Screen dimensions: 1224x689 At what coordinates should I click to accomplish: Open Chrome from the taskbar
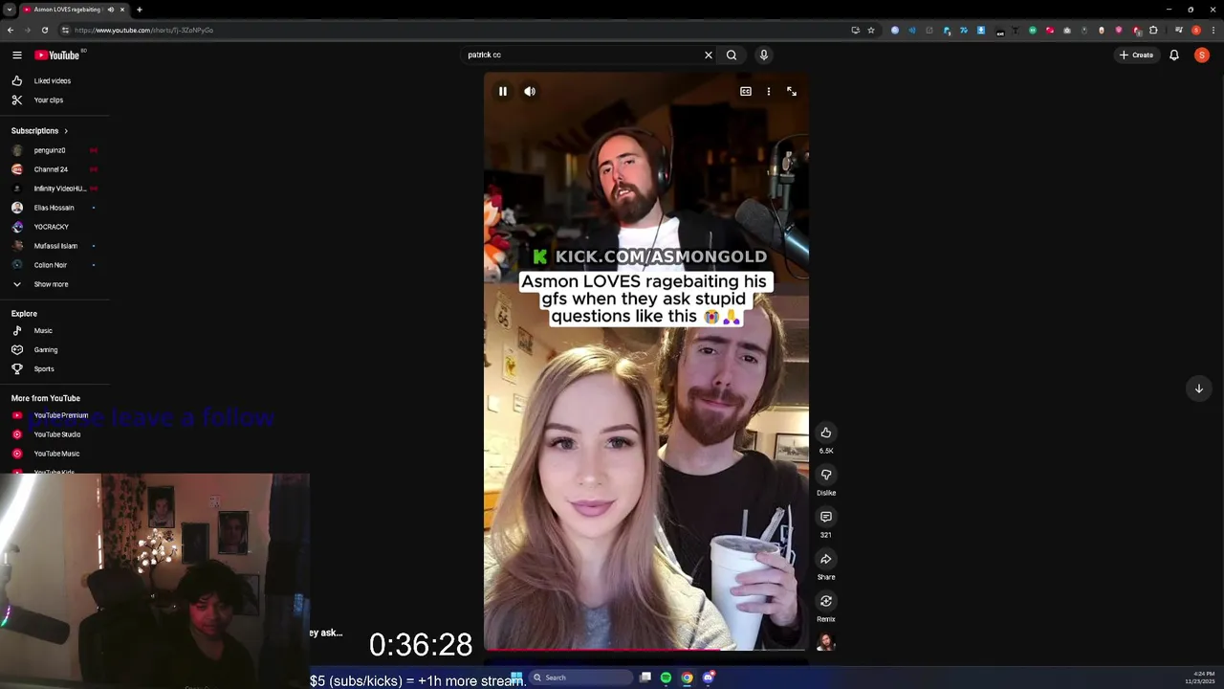pos(688,678)
